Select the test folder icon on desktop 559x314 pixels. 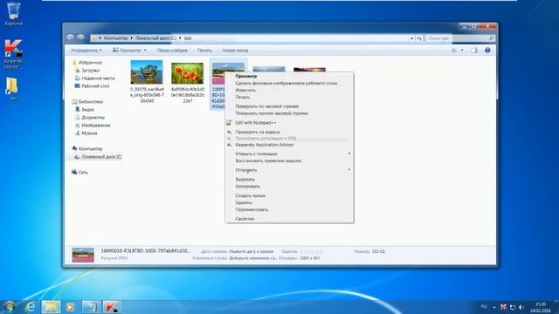pos(12,89)
